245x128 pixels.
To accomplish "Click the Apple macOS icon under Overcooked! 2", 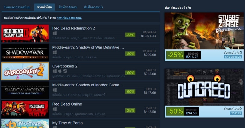I will [60, 71].
